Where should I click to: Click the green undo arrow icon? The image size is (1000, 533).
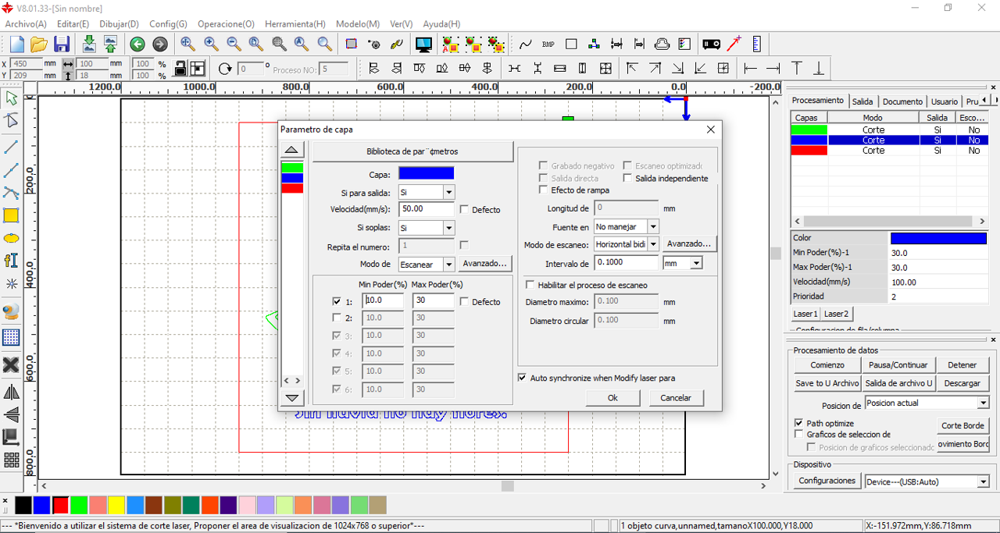pyautogui.click(x=137, y=44)
